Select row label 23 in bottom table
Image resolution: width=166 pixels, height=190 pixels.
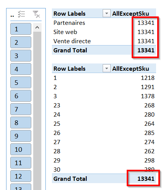(x=57, y=106)
